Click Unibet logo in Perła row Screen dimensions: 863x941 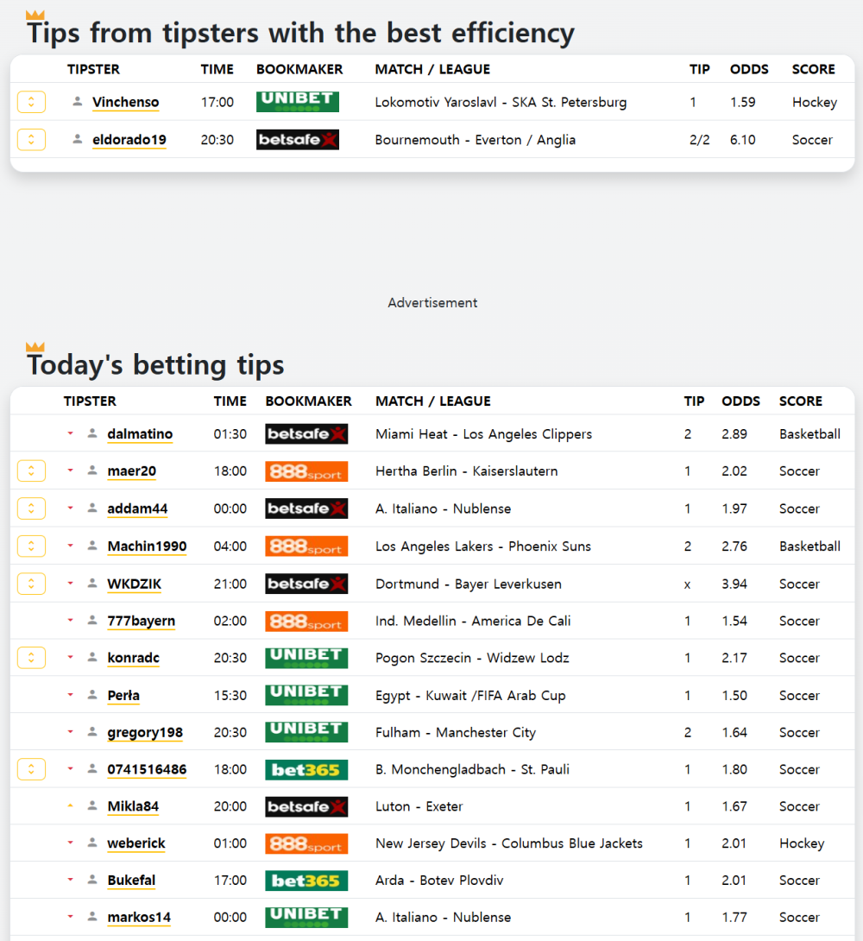[306, 695]
